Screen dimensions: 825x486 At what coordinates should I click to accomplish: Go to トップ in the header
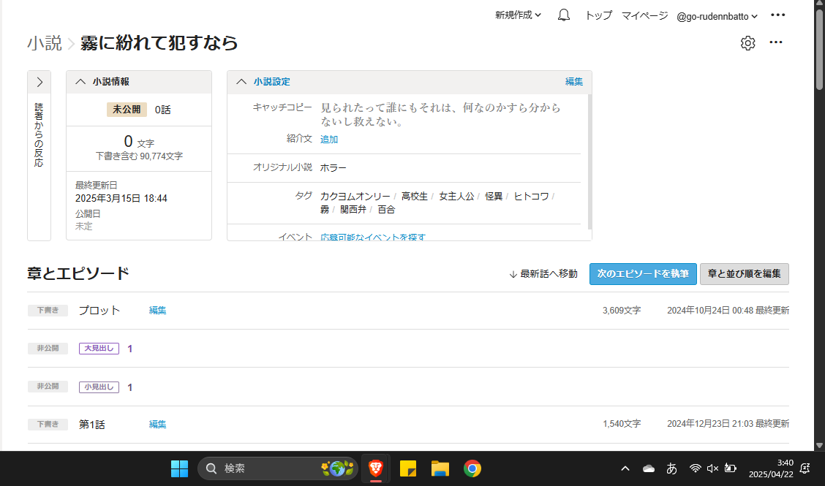point(598,15)
